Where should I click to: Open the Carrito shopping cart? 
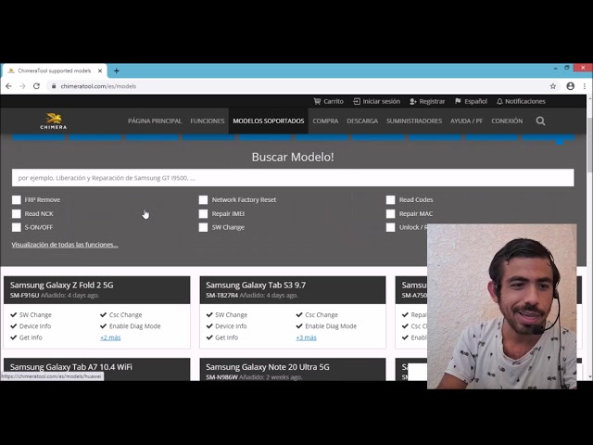(x=328, y=101)
